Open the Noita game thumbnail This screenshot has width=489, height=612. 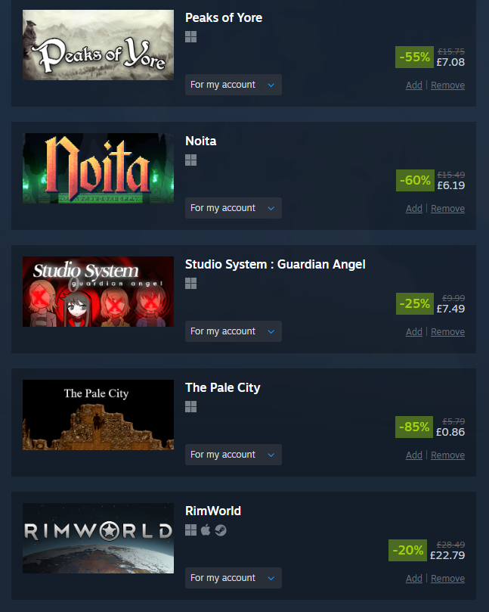[98, 168]
